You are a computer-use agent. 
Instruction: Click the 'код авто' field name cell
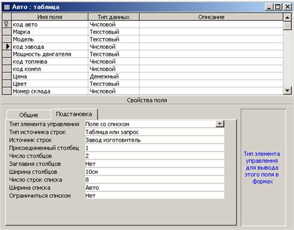[50, 24]
